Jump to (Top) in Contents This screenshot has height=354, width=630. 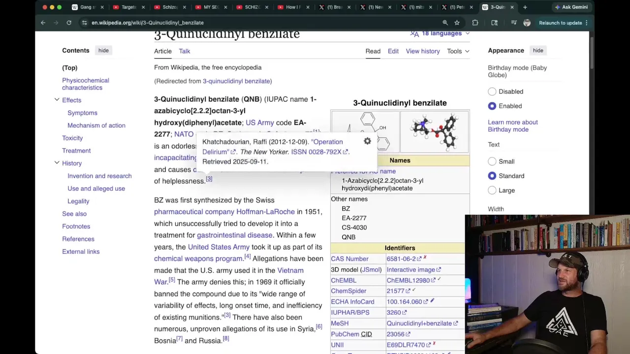tap(69, 68)
